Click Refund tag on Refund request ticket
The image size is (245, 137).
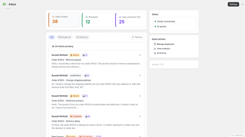click(x=74, y=55)
